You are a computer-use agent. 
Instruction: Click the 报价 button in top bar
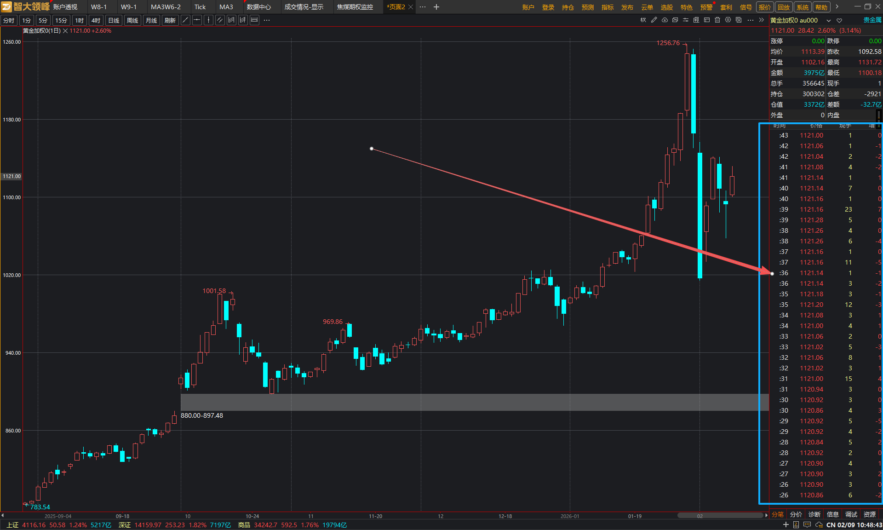[765, 7]
